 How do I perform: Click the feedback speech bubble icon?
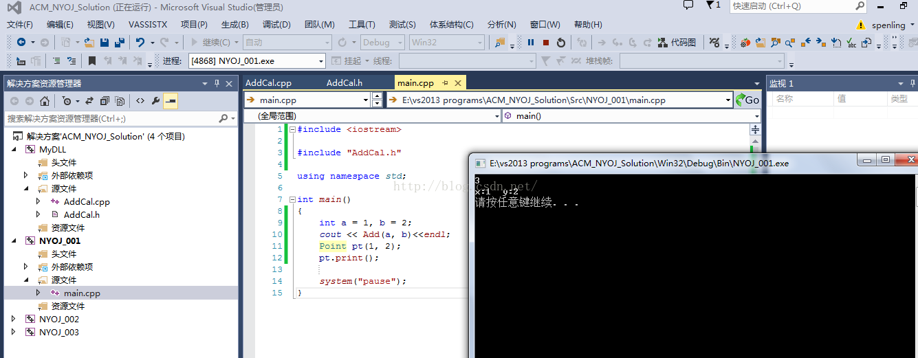click(688, 5)
